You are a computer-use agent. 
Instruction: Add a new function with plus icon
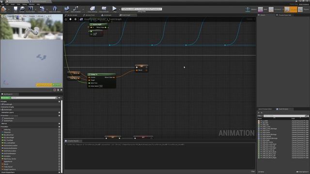(x=59, y=116)
